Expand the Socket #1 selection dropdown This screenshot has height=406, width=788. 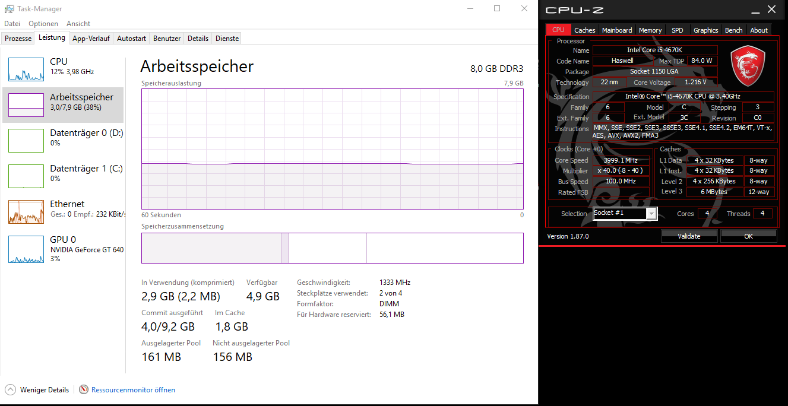651,214
